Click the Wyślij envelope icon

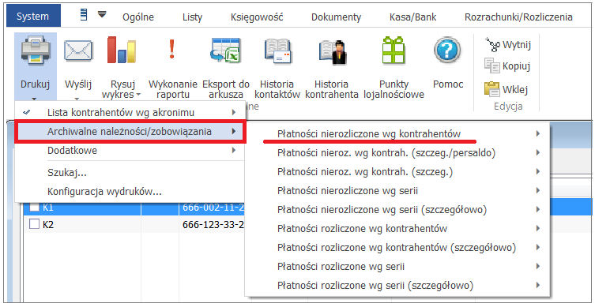coord(78,51)
